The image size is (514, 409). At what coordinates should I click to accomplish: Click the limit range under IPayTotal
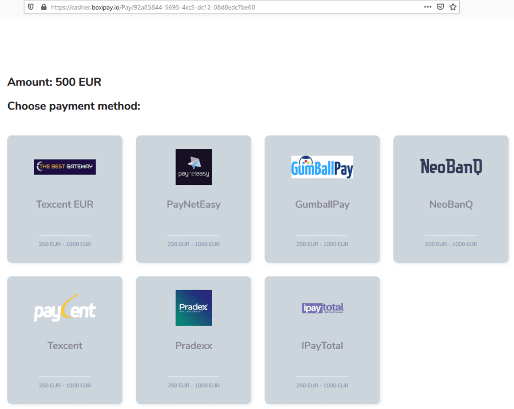coord(323,385)
